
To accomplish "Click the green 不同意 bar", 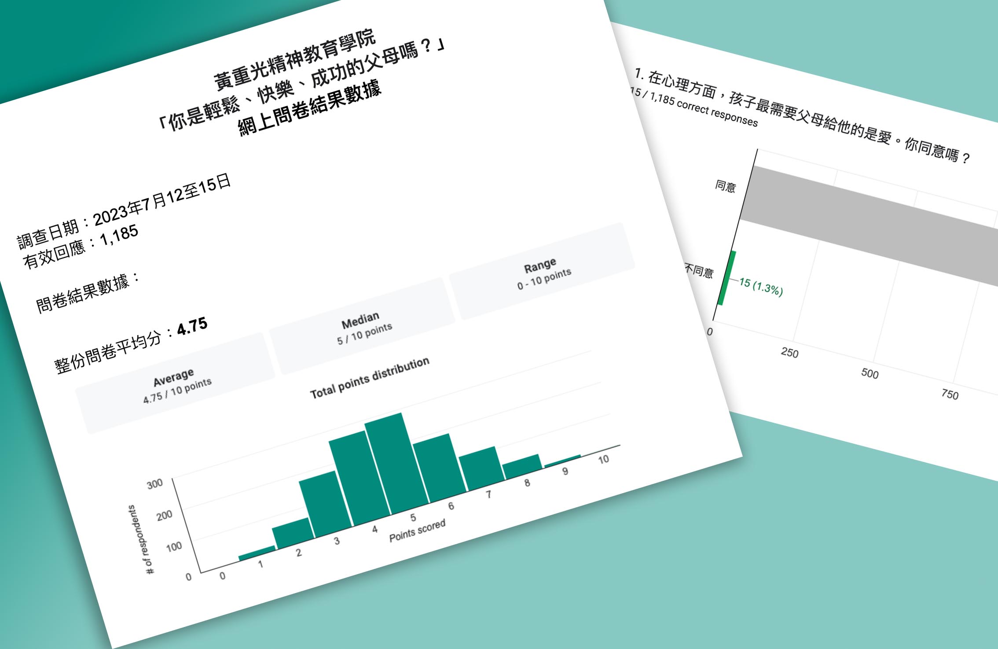I will [x=726, y=278].
